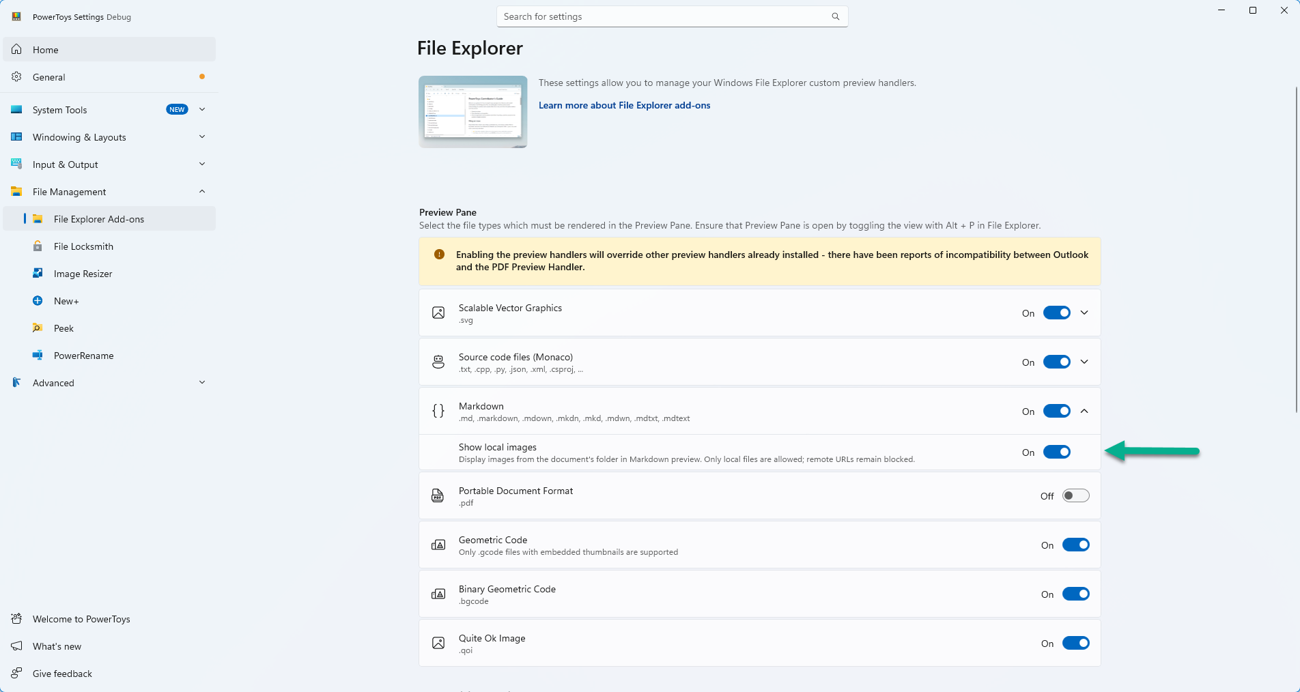Image resolution: width=1300 pixels, height=692 pixels.
Task: Click the Image Resizer icon
Action: tap(38, 274)
